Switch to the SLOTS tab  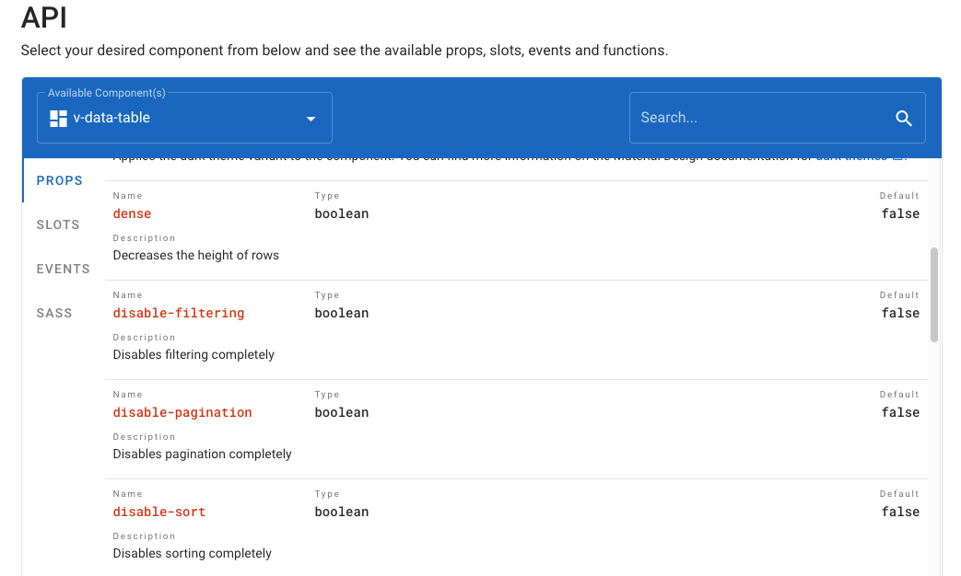(58, 225)
